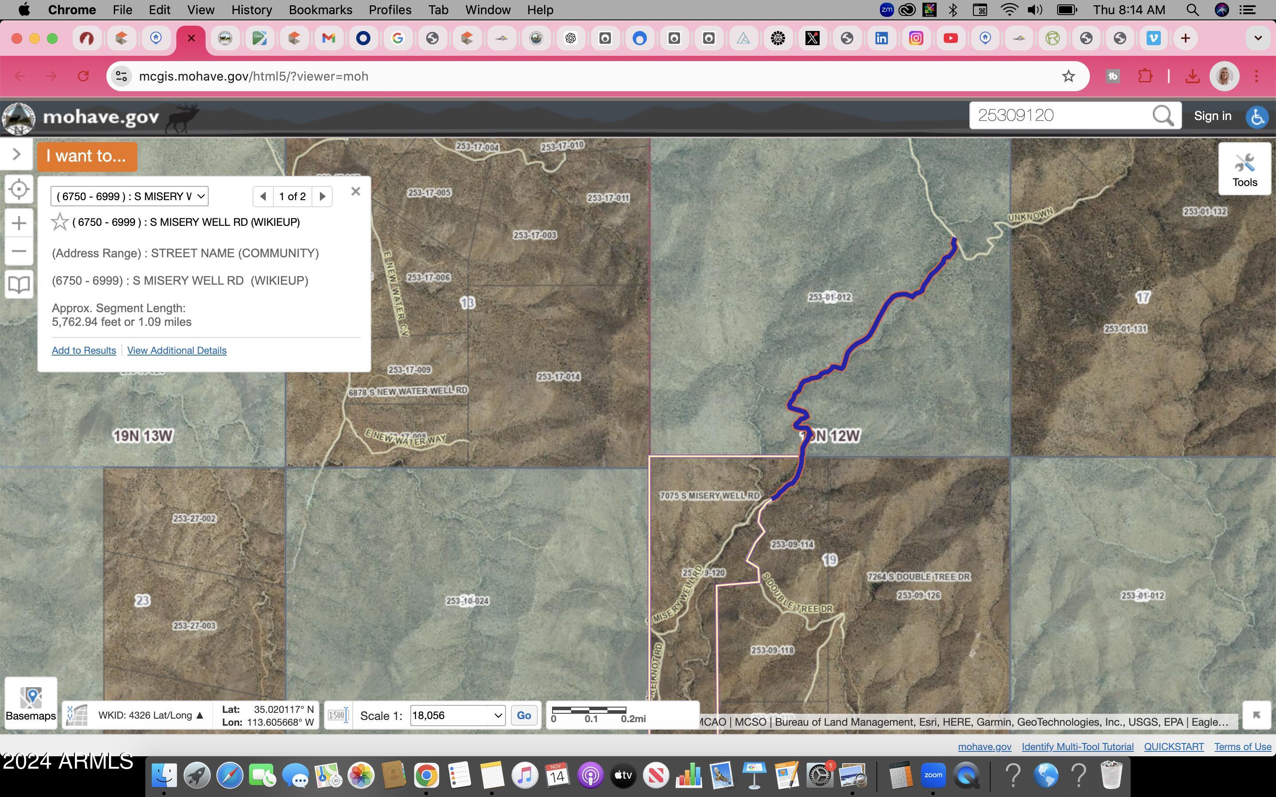Image resolution: width=1276 pixels, height=797 pixels.
Task: Open the History menu in the menu bar
Action: coord(252,9)
